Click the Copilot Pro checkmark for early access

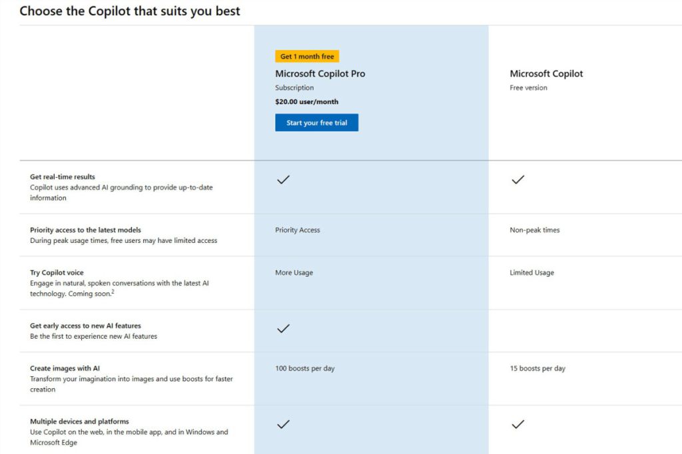283,329
